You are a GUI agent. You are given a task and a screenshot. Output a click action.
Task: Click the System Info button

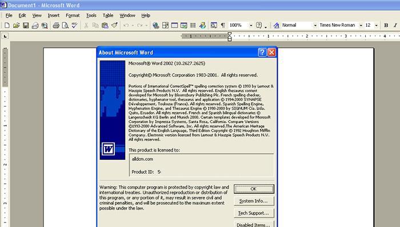point(254,201)
